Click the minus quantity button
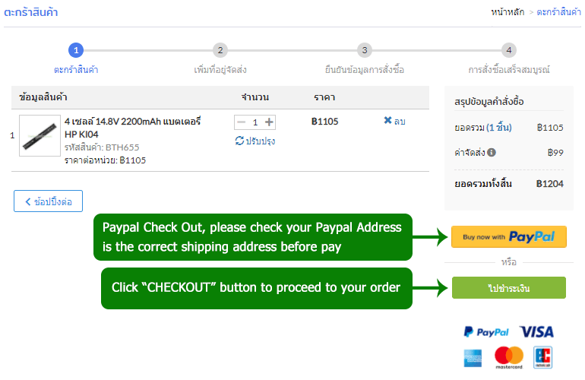This screenshot has width=585, height=380. point(242,122)
